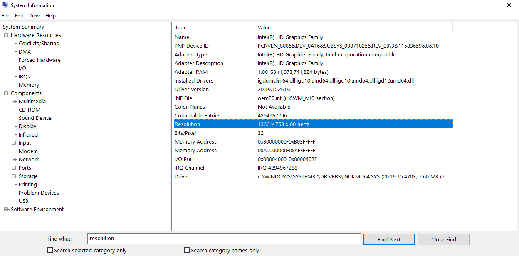519x256 pixels.
Task: Select the INF File row
Action: [x=313, y=98]
